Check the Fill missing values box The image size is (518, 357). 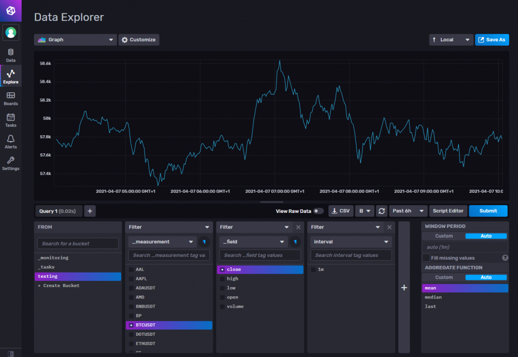point(426,258)
